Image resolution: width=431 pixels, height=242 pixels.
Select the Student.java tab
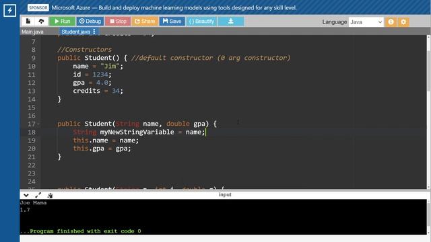click(x=75, y=32)
